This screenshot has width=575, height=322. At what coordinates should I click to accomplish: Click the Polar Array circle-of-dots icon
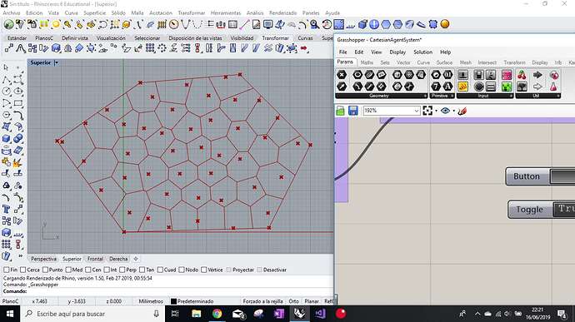click(162, 48)
